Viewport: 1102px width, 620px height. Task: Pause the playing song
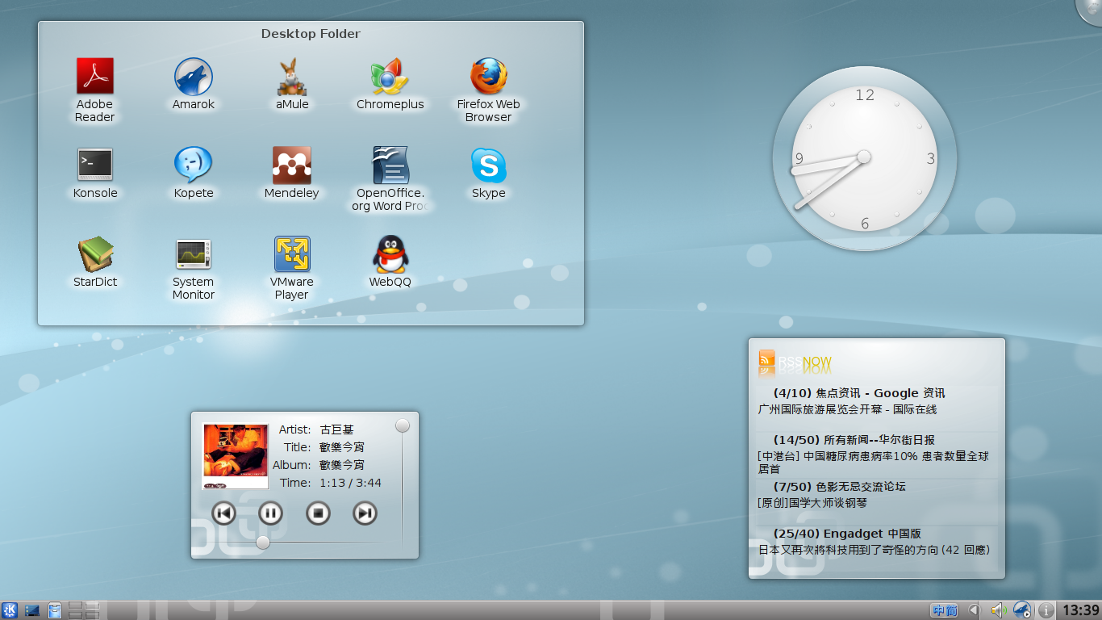(x=270, y=513)
